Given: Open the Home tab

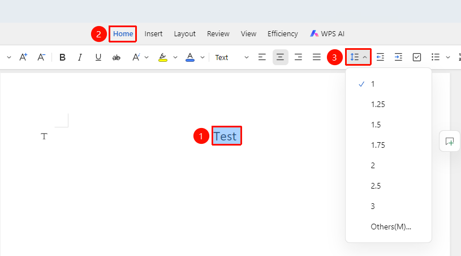Looking at the screenshot, I should (123, 34).
